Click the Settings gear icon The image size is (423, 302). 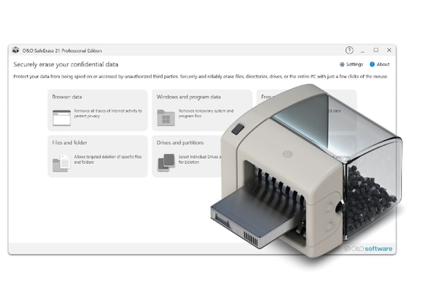pyautogui.click(x=342, y=64)
